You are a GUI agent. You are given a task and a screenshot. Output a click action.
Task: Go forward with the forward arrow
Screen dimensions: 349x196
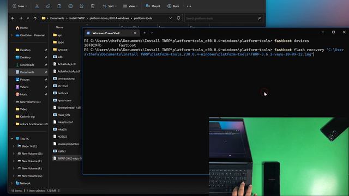[x=21, y=18]
